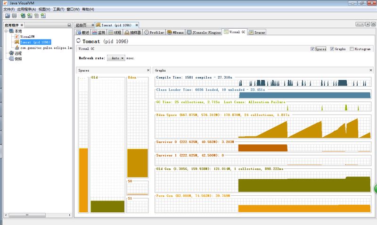377x225 pixels.
Task: Click the Survivor 0 graph heading text
Action: (x=195, y=142)
